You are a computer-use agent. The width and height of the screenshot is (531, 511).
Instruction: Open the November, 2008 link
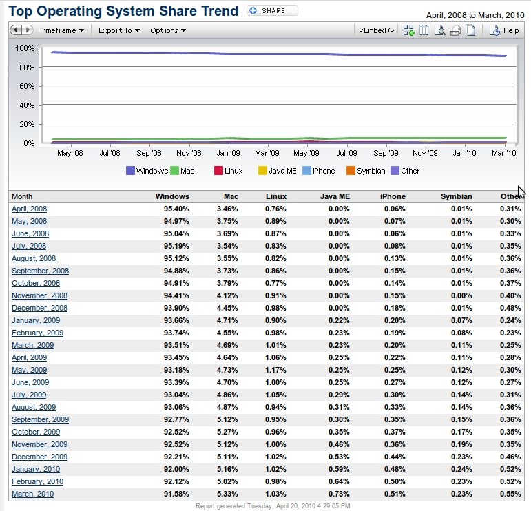tap(39, 295)
